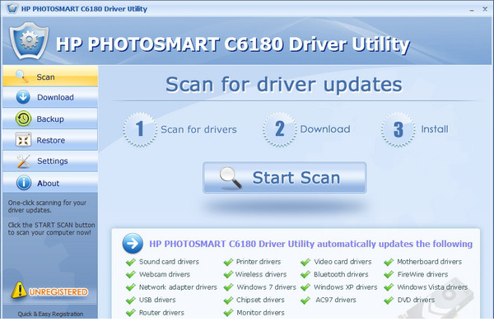Click checkmark beside Video card drivers
The height and width of the screenshot is (331, 494).
pos(305,262)
